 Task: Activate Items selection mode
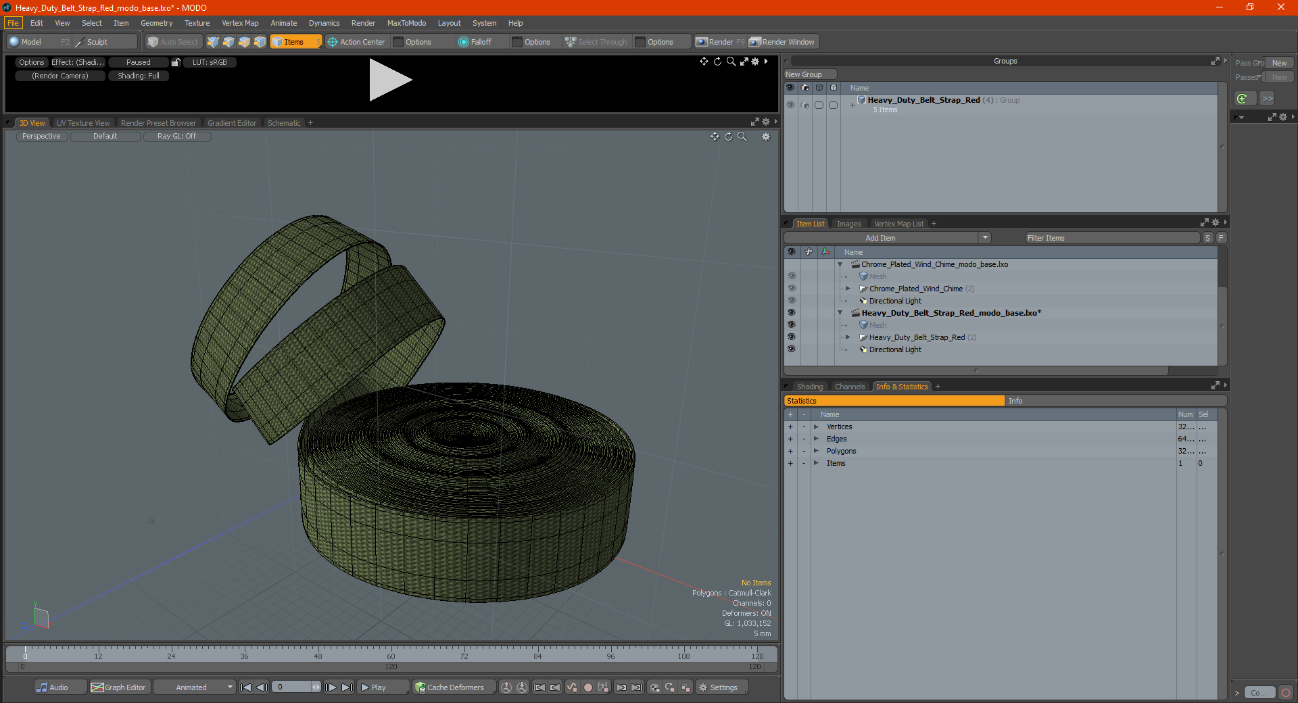pyautogui.click(x=295, y=42)
